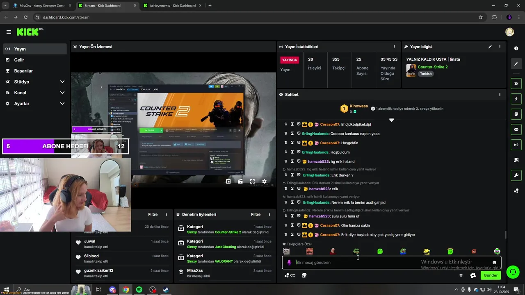Open the shop icon below the message box
This screenshot has width=525, height=295.
(x=304, y=275)
